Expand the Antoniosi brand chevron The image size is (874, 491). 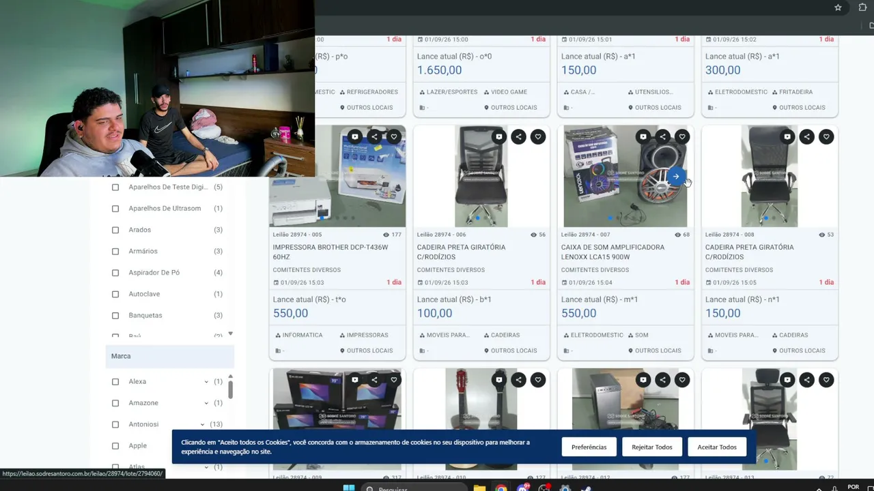[202, 424]
